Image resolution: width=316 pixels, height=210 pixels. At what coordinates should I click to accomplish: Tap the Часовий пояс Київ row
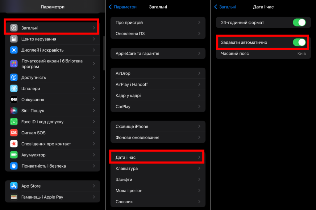point(263,53)
